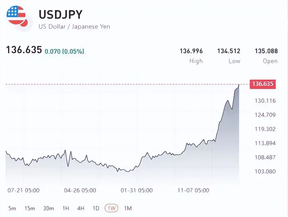Image resolution: width=288 pixels, height=217 pixels.
Task: Switch to the 1M timeframe
Action: pyautogui.click(x=128, y=208)
